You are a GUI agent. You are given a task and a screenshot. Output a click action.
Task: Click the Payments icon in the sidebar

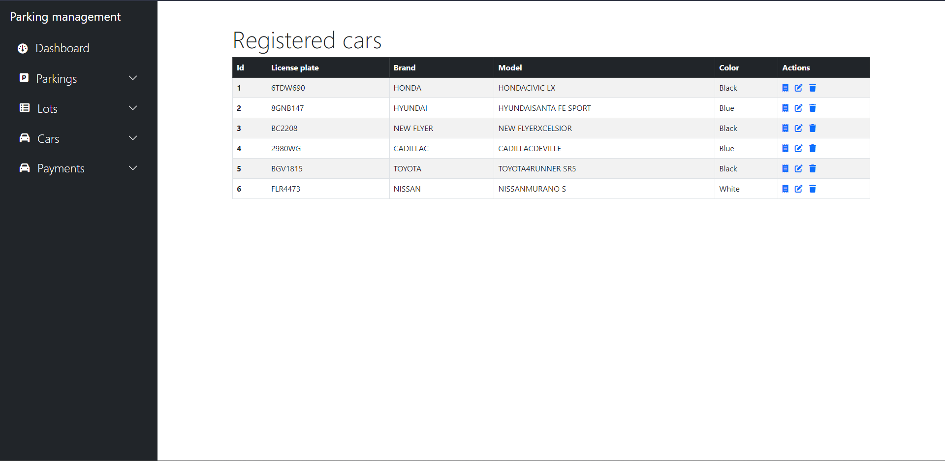click(x=24, y=168)
